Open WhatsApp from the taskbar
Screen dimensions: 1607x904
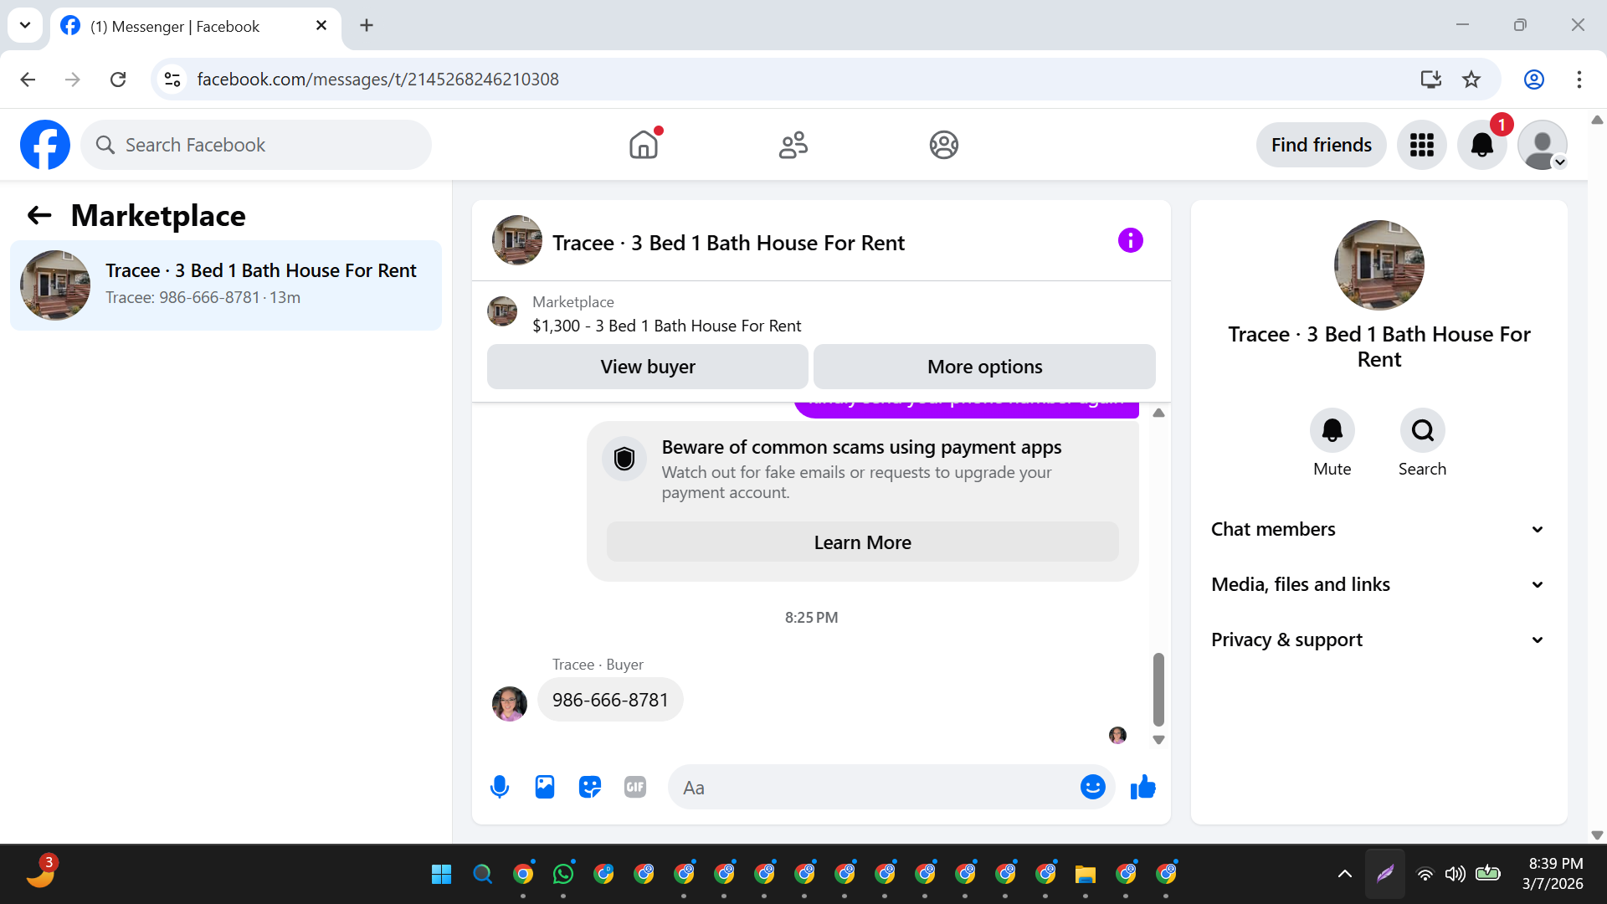pos(563,875)
